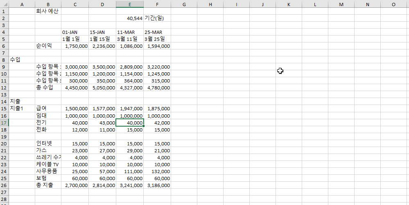The height and width of the screenshot is (205, 409).
Task: Click net profit value 1,086,000
Action: (130, 46)
